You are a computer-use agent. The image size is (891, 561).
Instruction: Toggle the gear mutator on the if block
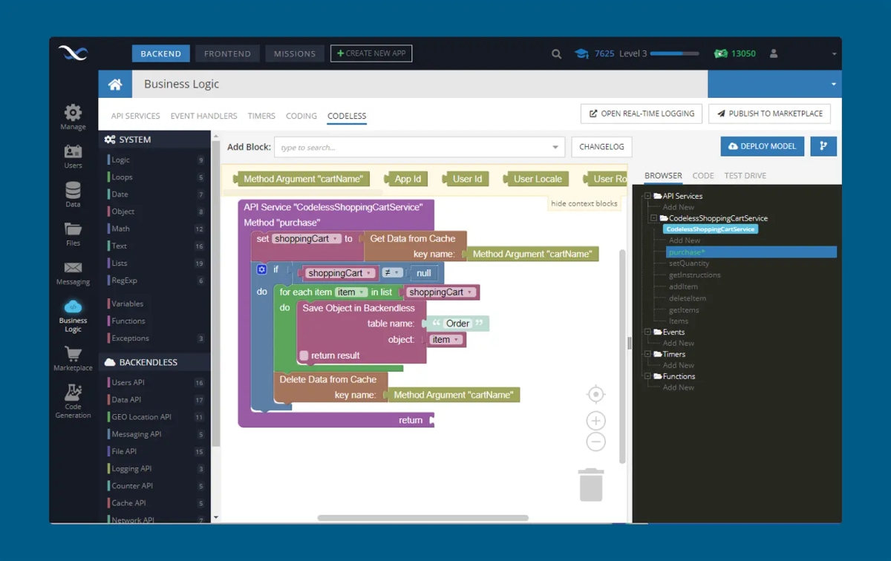(x=261, y=269)
